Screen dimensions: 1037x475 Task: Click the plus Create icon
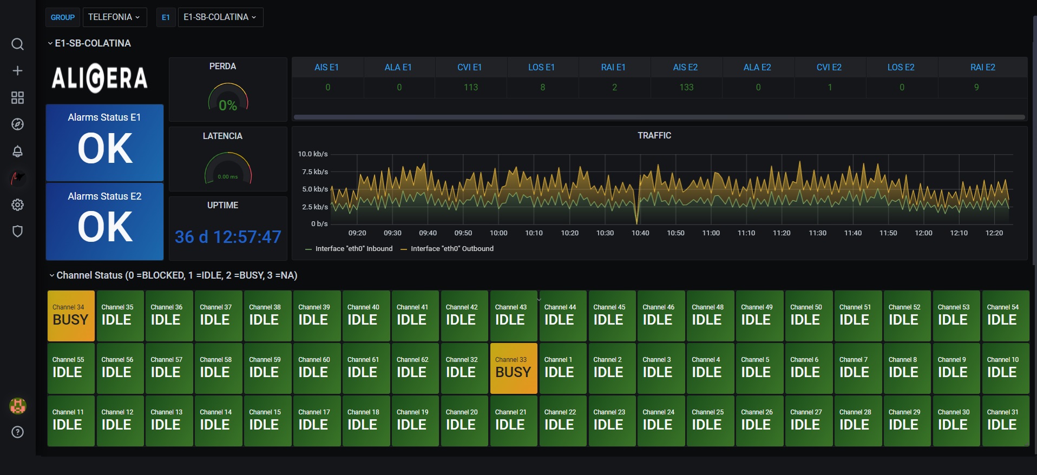tap(17, 71)
